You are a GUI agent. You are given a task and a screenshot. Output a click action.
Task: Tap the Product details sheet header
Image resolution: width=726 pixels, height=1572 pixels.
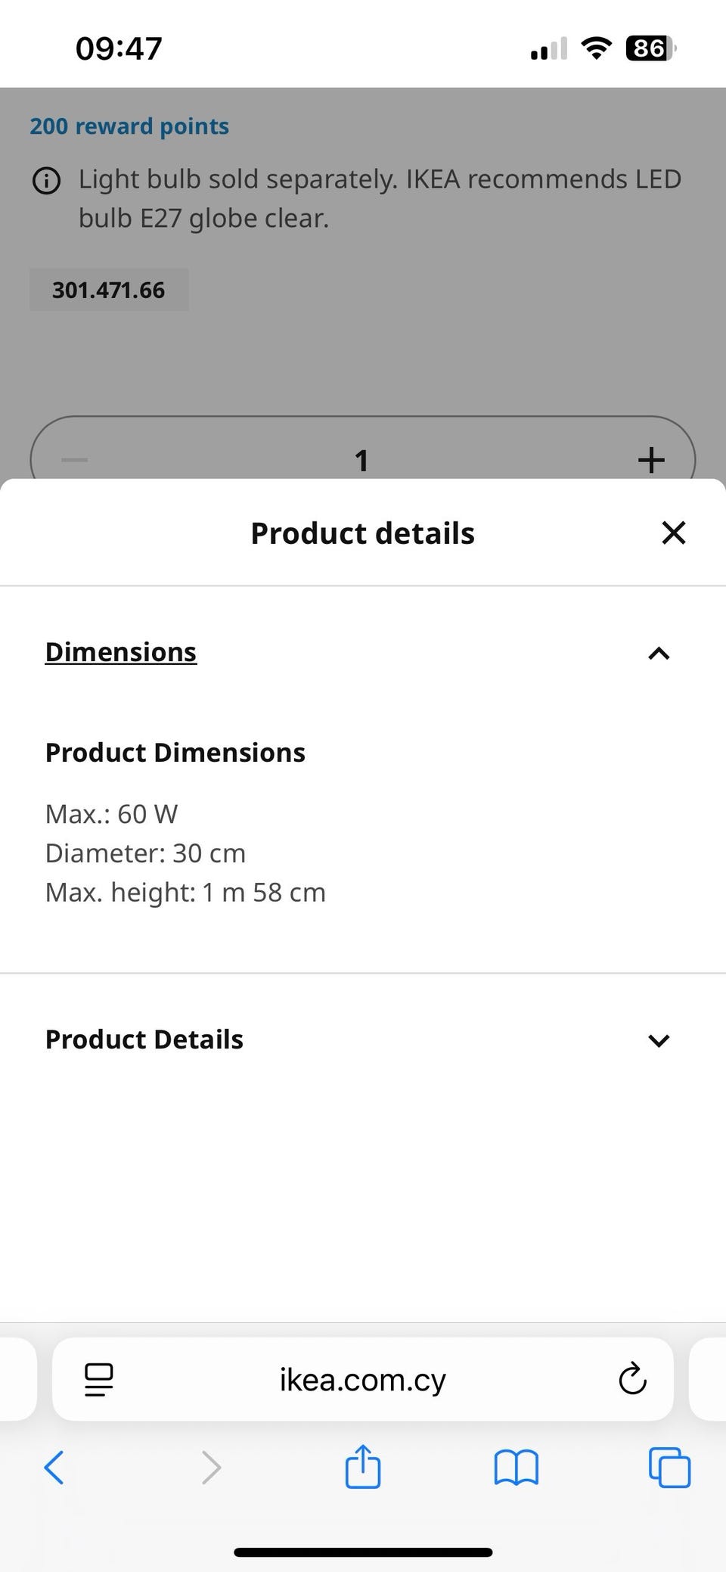363,533
